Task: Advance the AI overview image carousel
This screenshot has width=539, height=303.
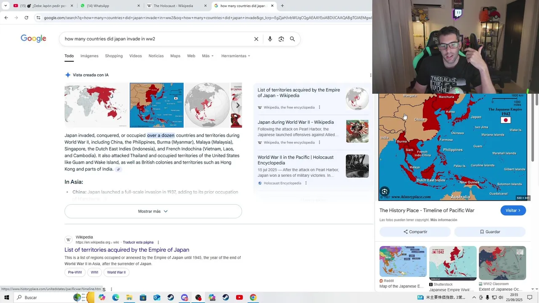Action: click(x=237, y=105)
